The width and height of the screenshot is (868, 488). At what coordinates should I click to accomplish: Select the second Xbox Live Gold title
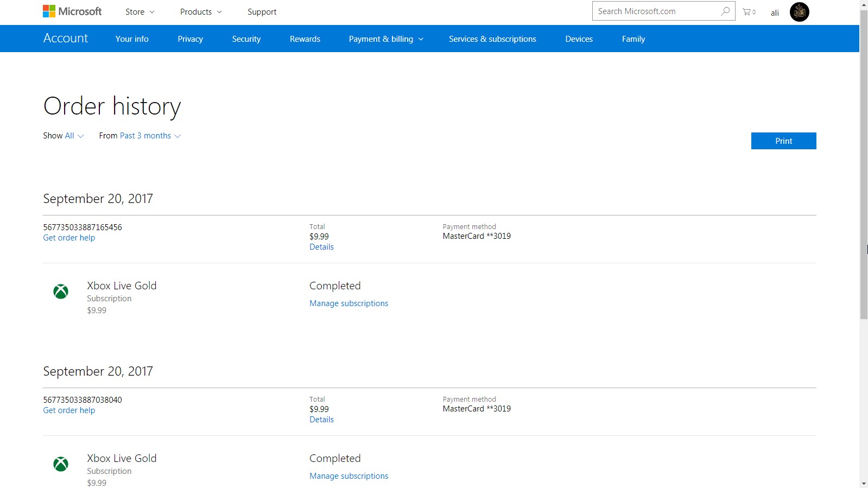[x=122, y=458]
